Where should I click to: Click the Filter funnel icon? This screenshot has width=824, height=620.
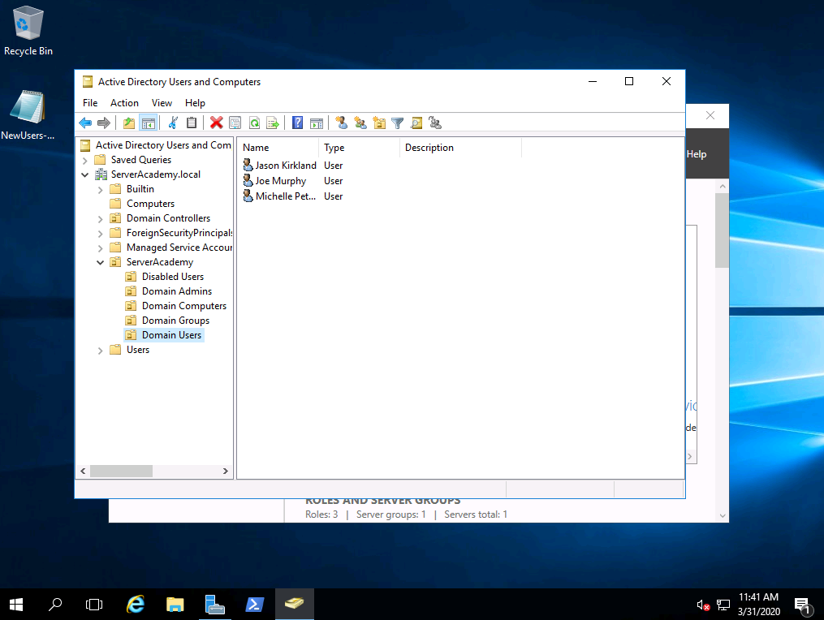pyautogui.click(x=398, y=123)
